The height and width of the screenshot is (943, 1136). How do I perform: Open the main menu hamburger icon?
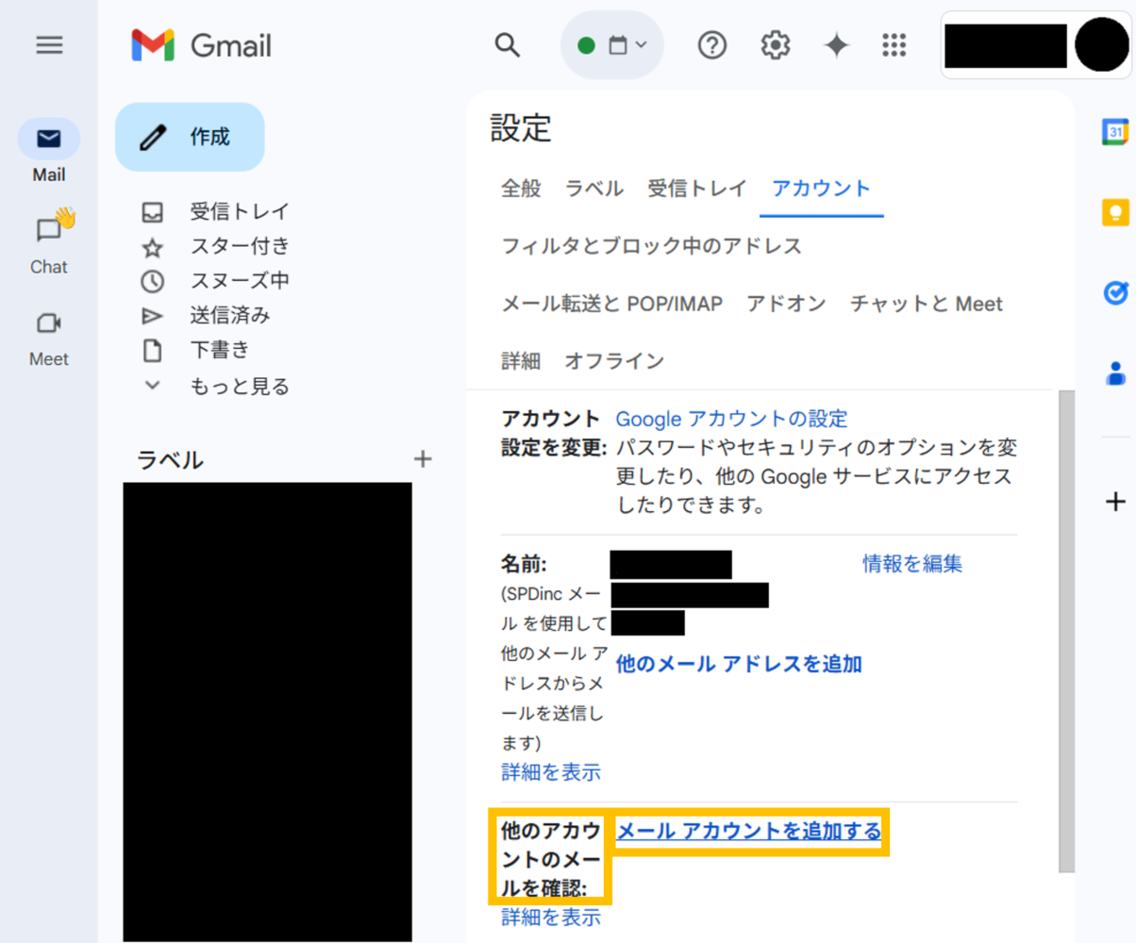tap(49, 44)
